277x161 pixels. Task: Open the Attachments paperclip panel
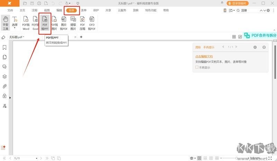pyautogui.click(x=5, y=86)
